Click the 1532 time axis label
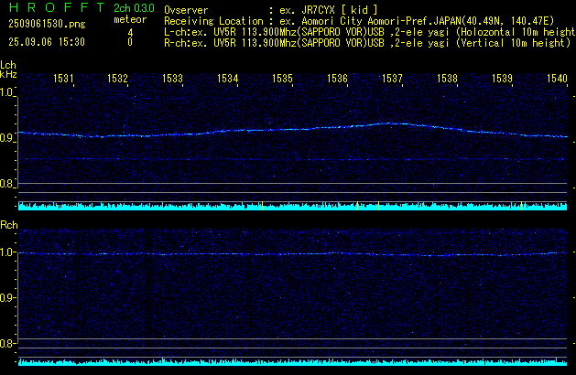The width and height of the screenshot is (576, 375). point(117,79)
